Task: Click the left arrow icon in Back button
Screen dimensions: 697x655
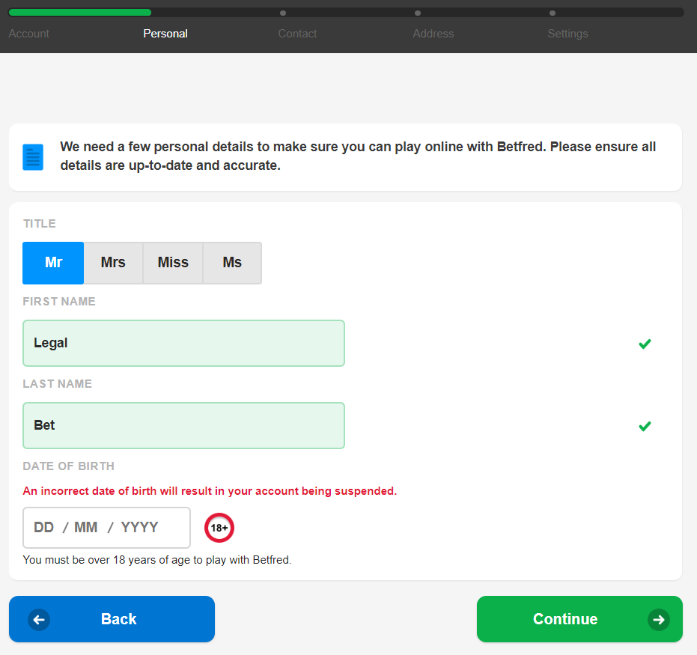Action: (39, 620)
